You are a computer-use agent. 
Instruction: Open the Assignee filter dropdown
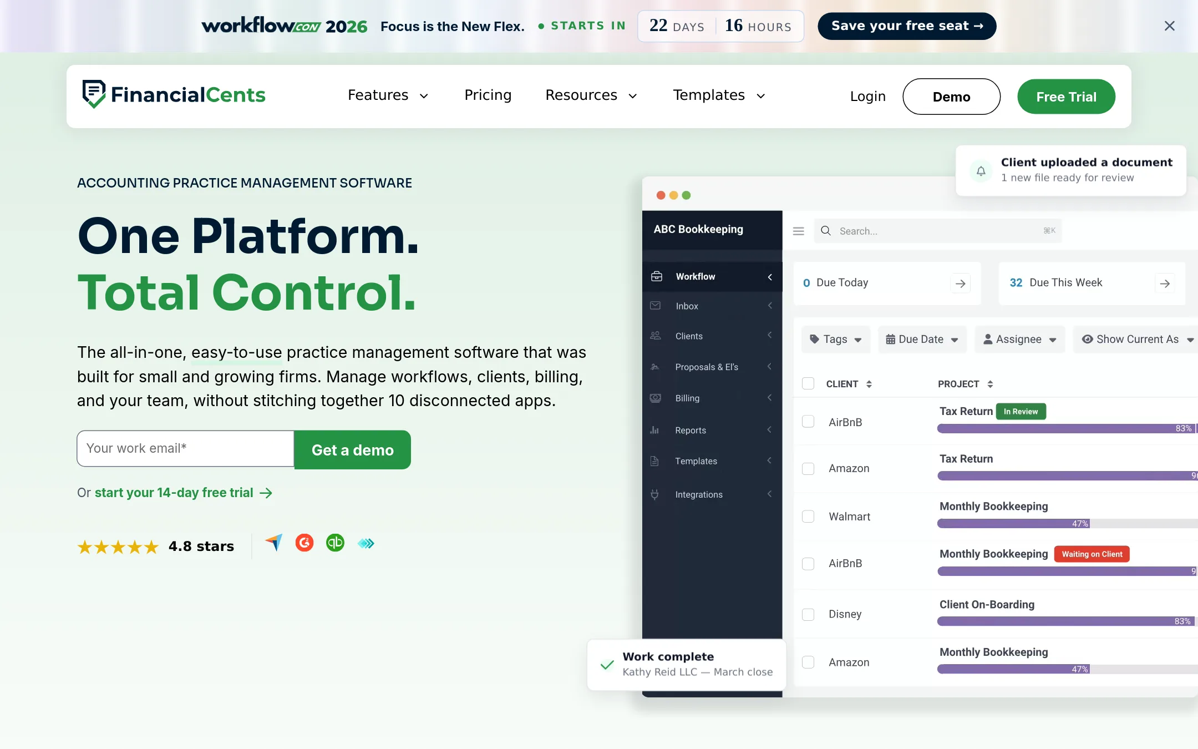pos(1019,339)
